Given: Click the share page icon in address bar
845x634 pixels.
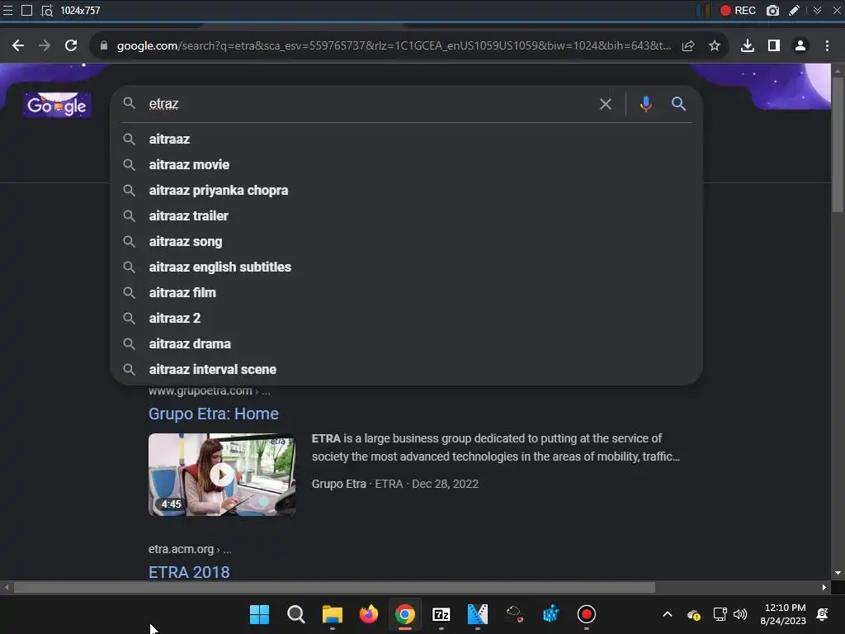Looking at the screenshot, I should pos(688,46).
